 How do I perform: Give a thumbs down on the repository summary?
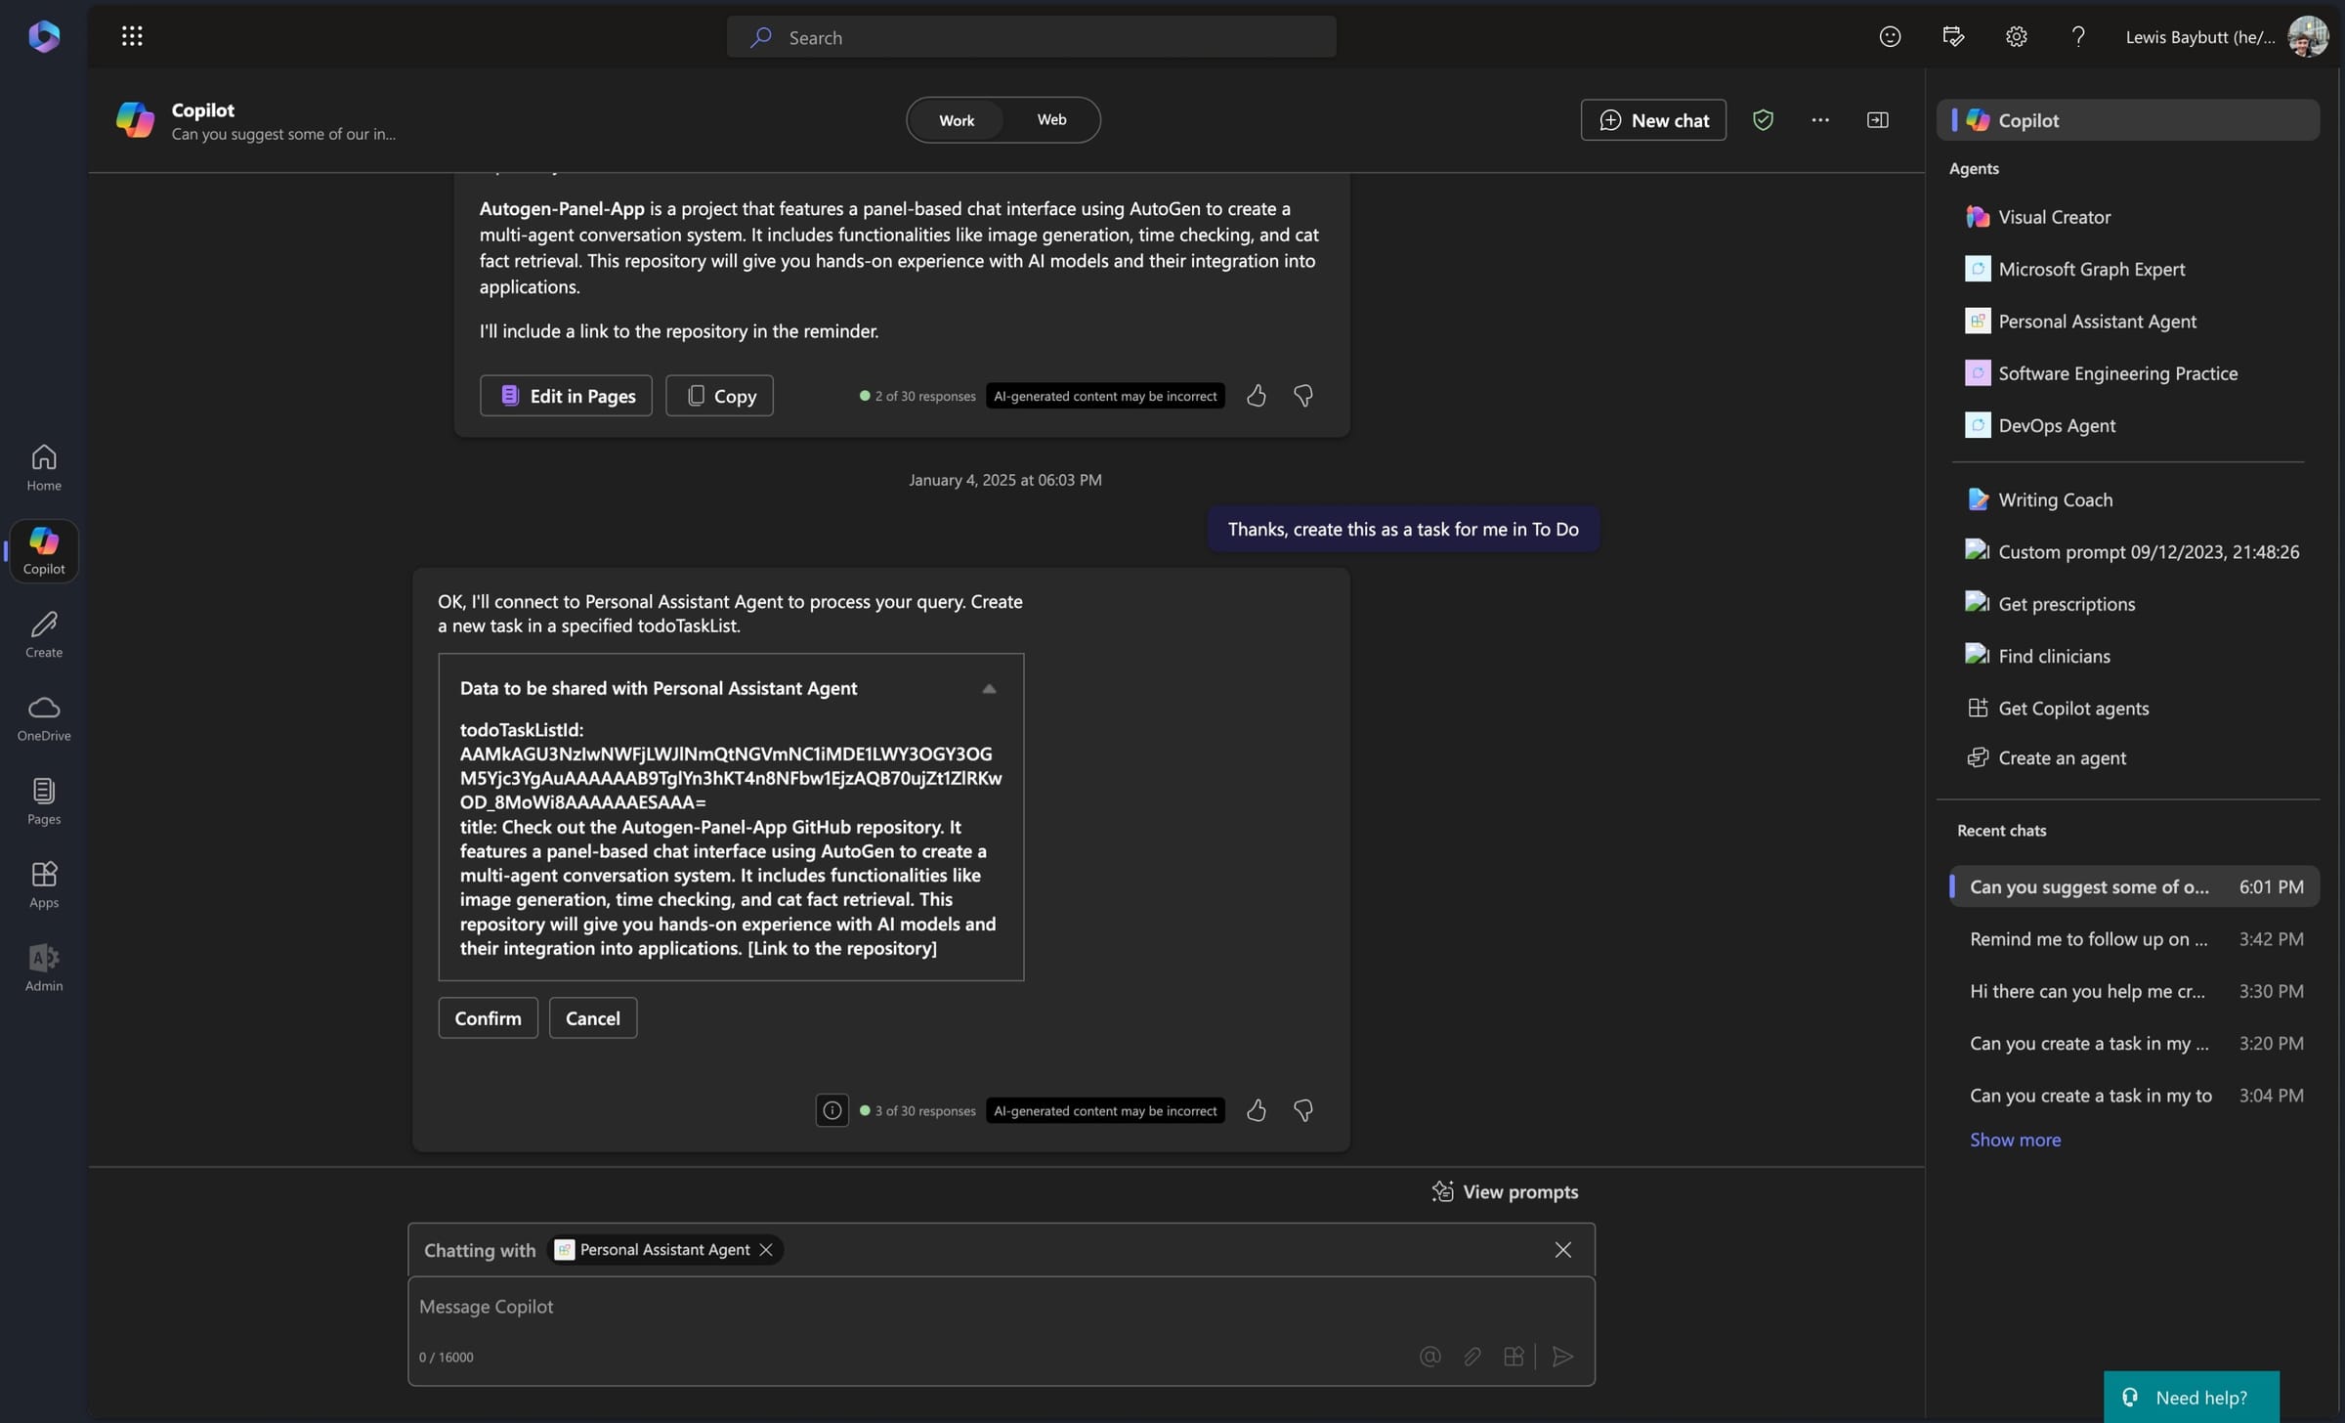pyautogui.click(x=1303, y=396)
